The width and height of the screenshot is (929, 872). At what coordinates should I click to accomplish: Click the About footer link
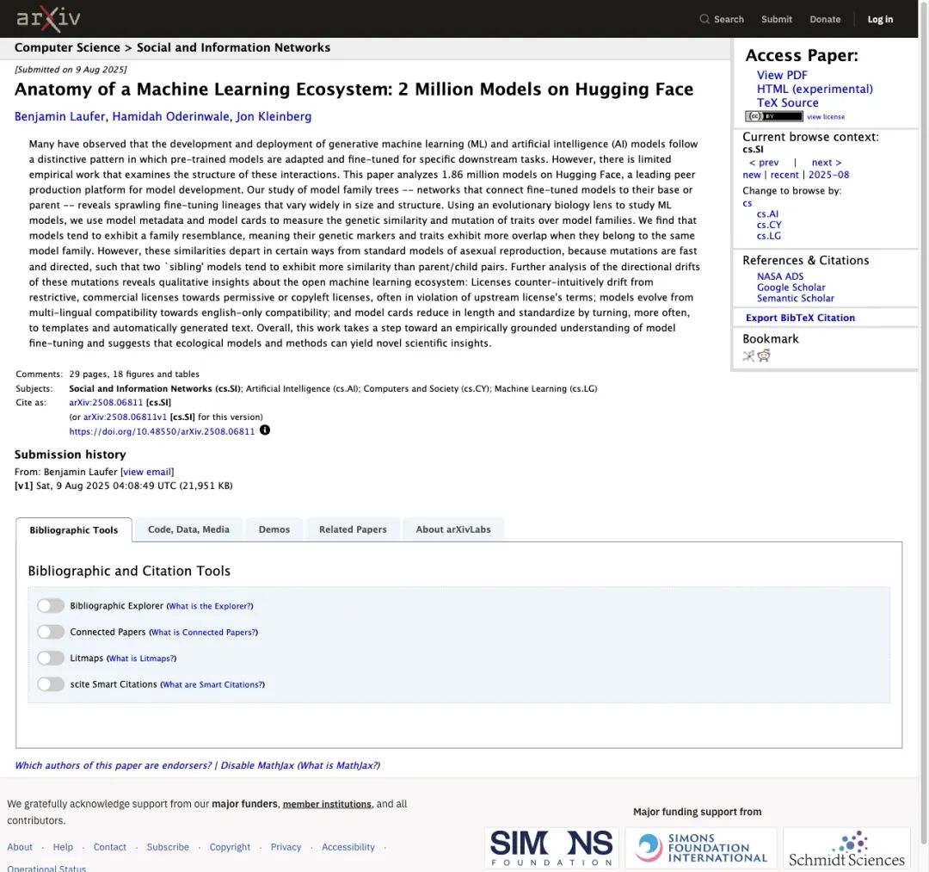click(x=20, y=847)
